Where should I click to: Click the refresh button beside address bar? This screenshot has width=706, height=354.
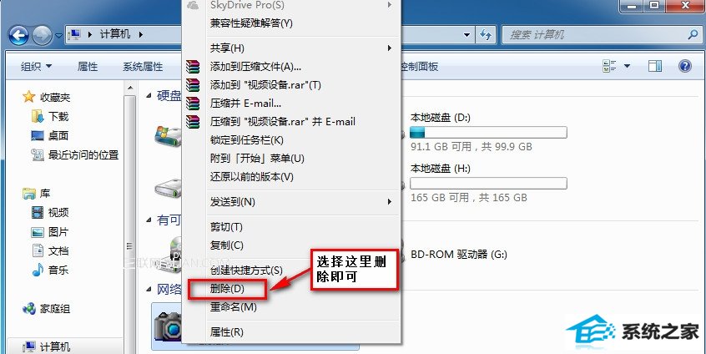485,35
